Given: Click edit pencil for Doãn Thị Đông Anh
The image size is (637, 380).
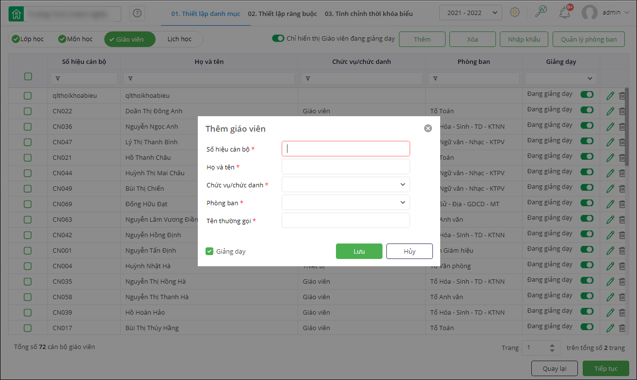Looking at the screenshot, I should pos(610,111).
